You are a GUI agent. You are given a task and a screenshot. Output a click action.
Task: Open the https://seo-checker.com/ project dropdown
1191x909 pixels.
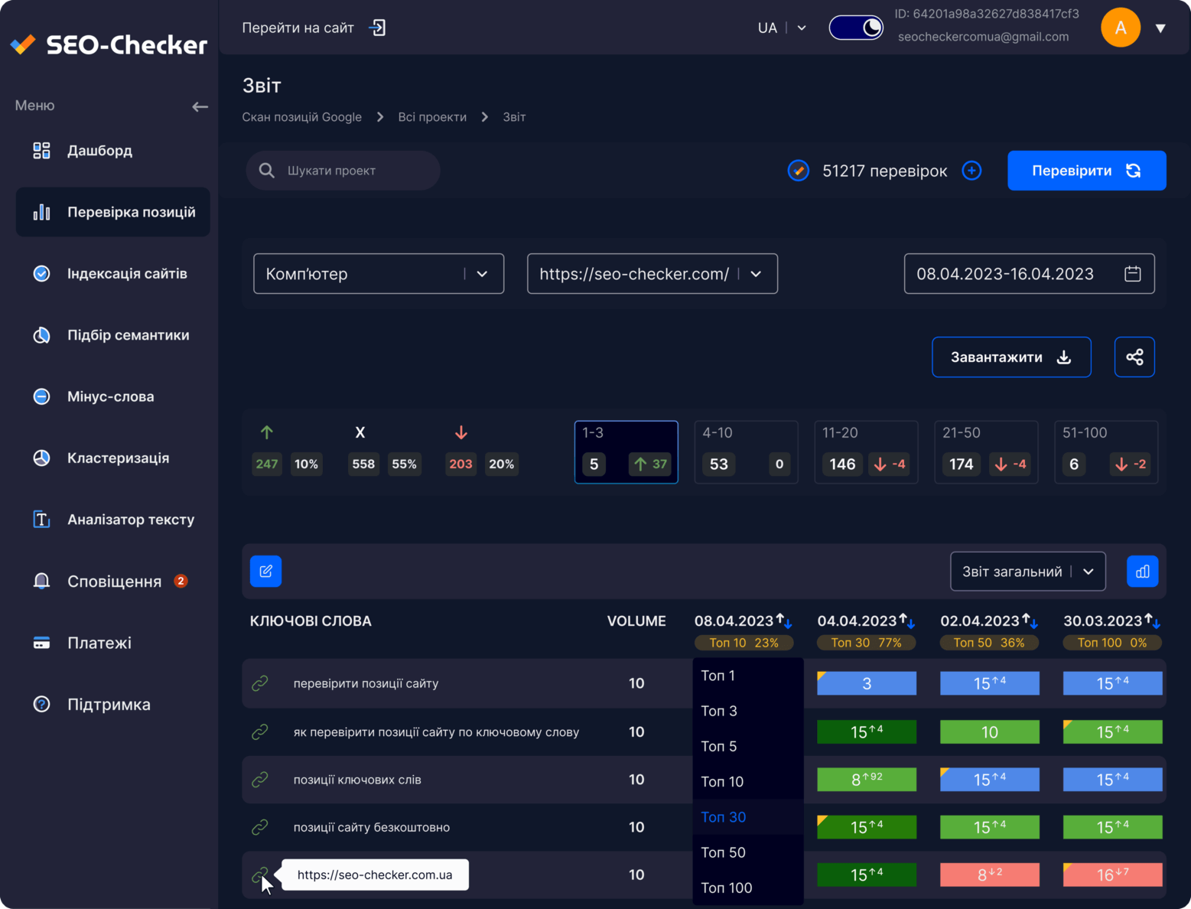point(652,274)
